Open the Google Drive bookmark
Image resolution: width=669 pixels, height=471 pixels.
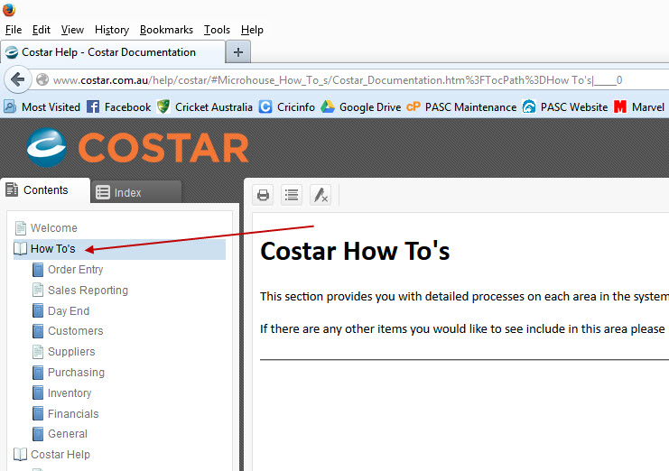360,106
